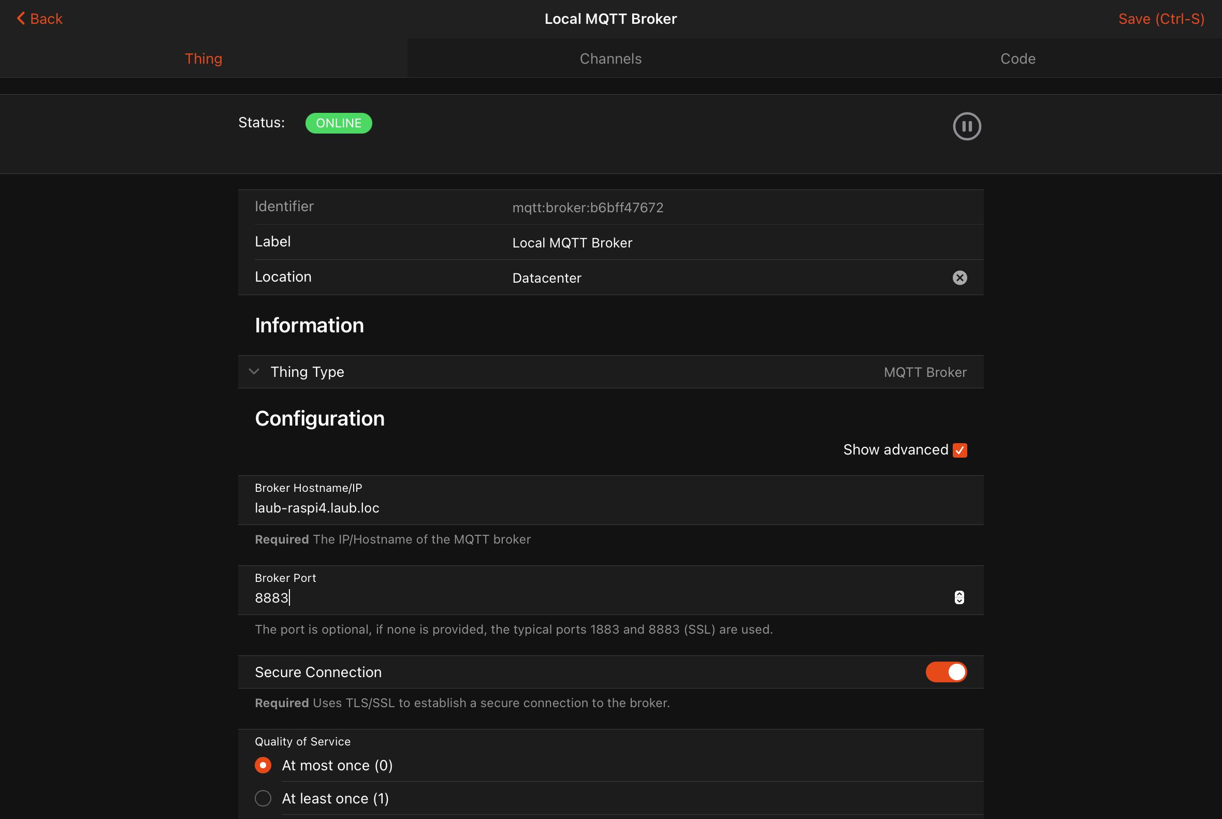Select the Thing tab
The image size is (1222, 819).
point(203,58)
